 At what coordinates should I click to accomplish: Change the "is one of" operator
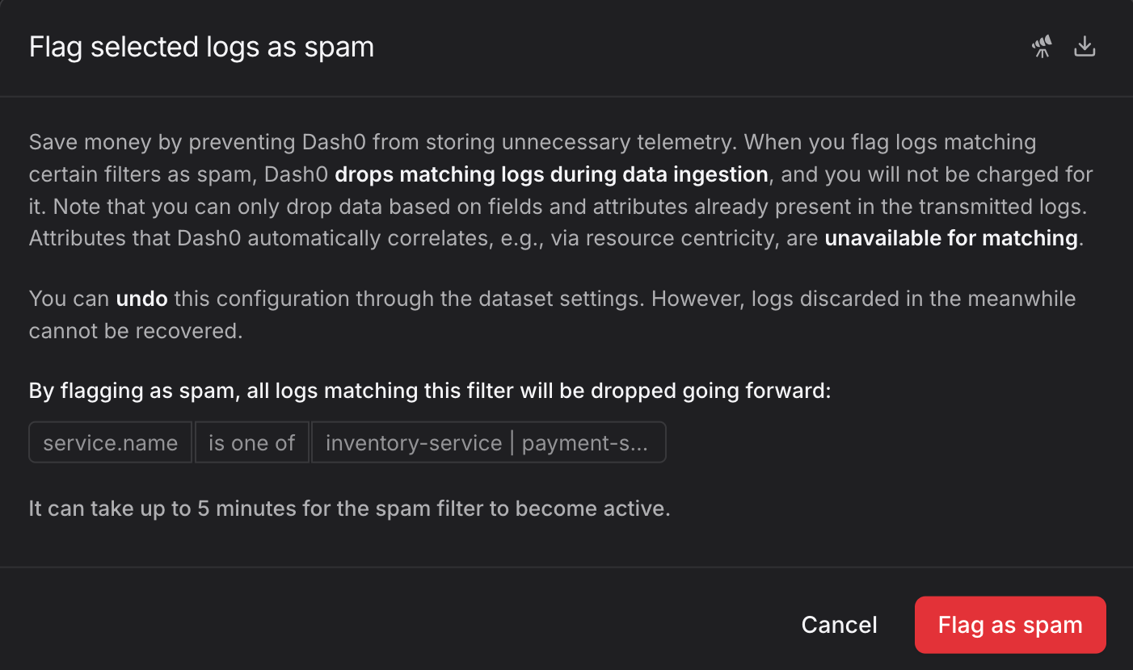tap(251, 442)
